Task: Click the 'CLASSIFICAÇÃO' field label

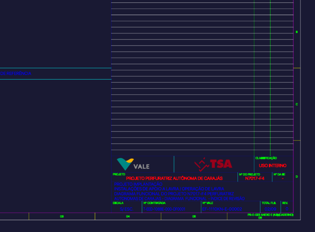Action: pyautogui.click(x=266, y=158)
